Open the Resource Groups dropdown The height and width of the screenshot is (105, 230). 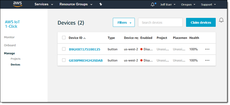pos(76,4)
